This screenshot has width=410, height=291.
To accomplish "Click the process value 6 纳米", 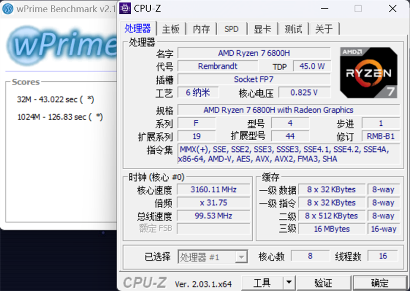I will tap(198, 93).
